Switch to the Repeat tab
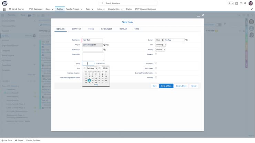Viewport: 255px width, 143px height. click(123, 29)
